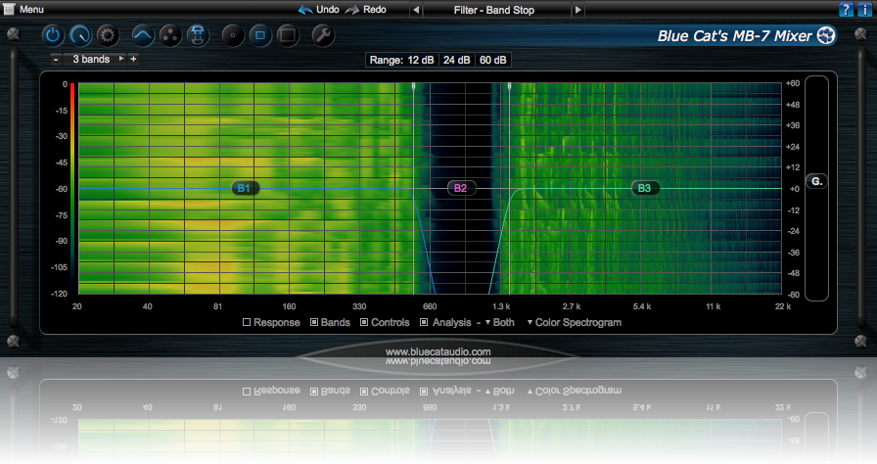The image size is (877, 464).
Task: Load the previous preset with left arrow
Action: (416, 10)
